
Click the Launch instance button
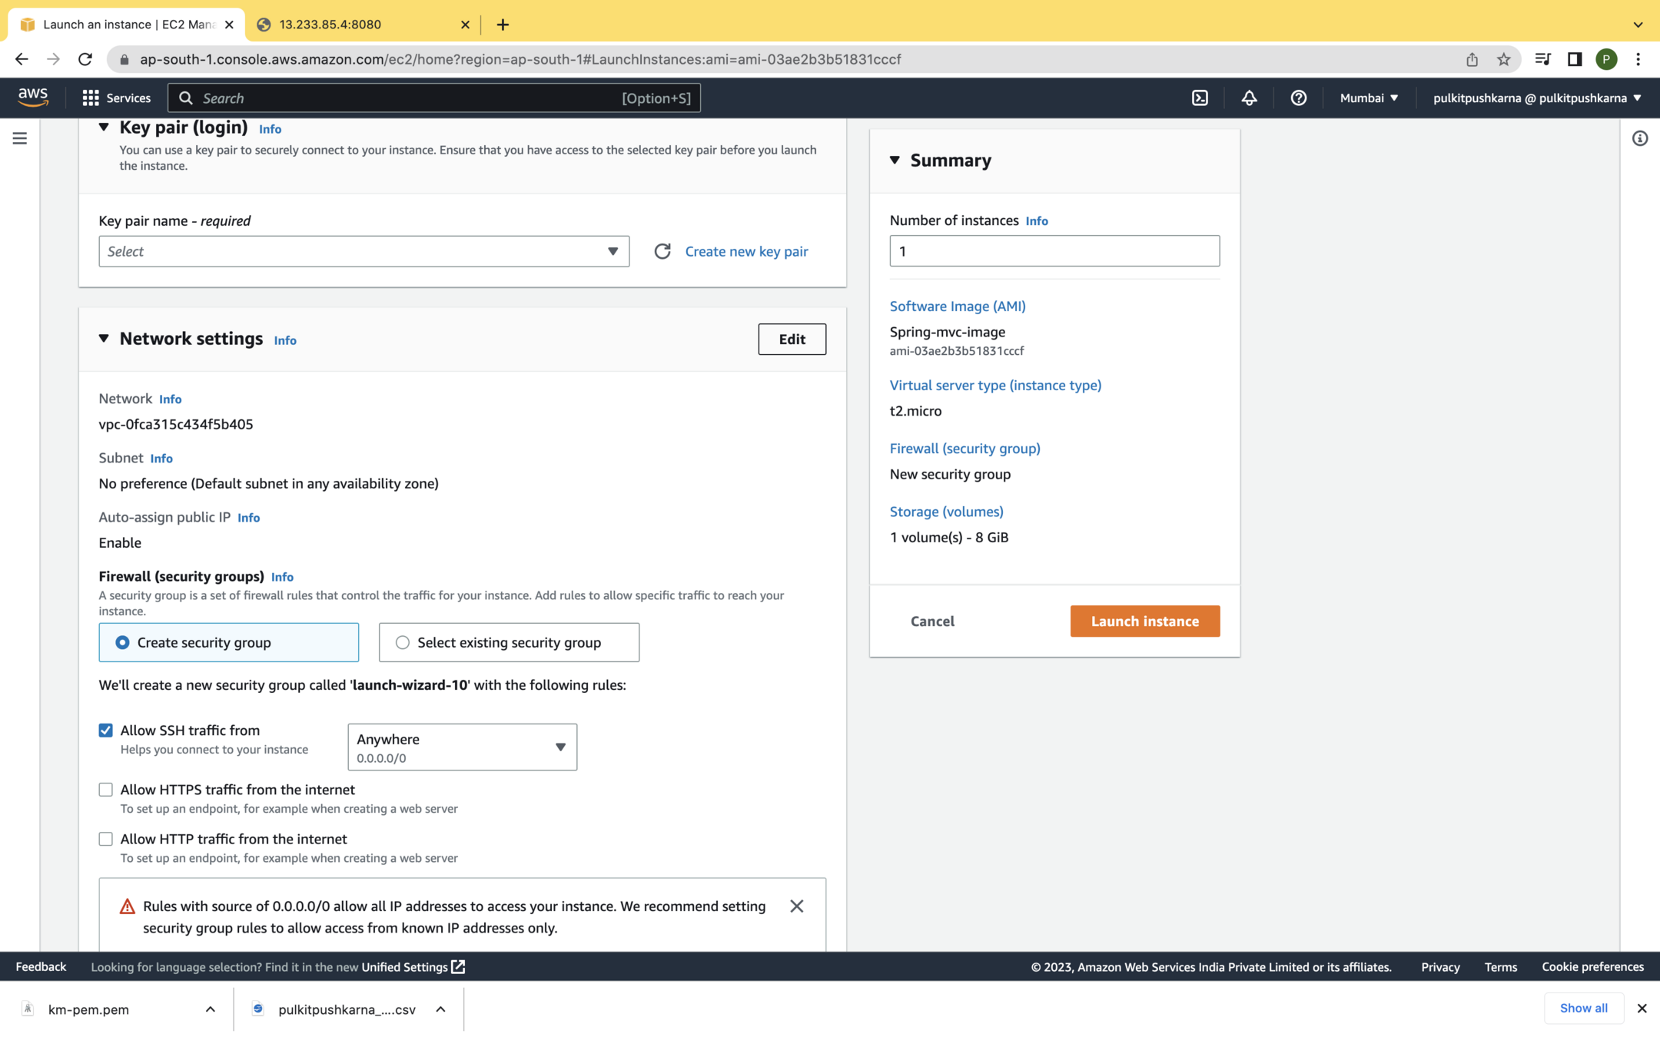point(1144,621)
